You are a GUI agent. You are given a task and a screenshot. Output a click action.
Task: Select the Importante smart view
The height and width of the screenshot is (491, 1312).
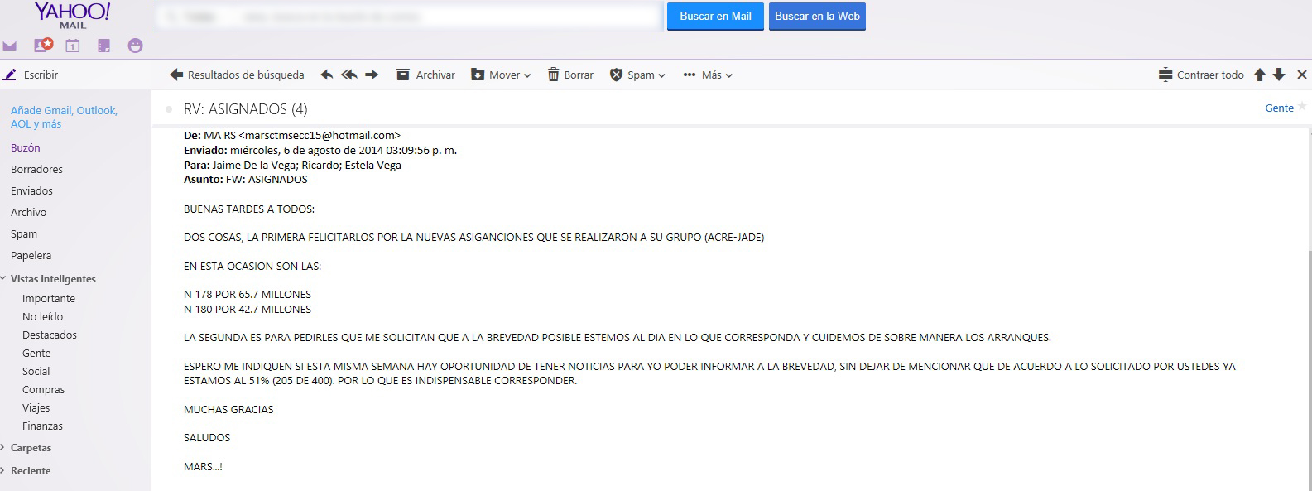pyautogui.click(x=49, y=298)
